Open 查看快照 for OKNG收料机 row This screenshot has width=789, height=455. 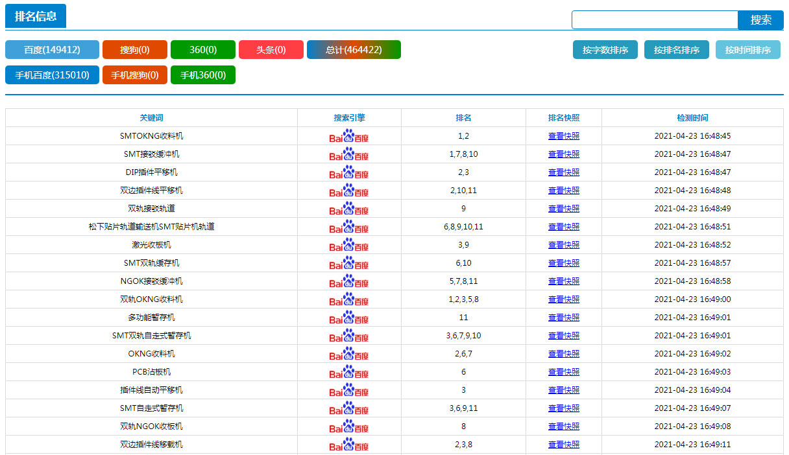(x=564, y=354)
